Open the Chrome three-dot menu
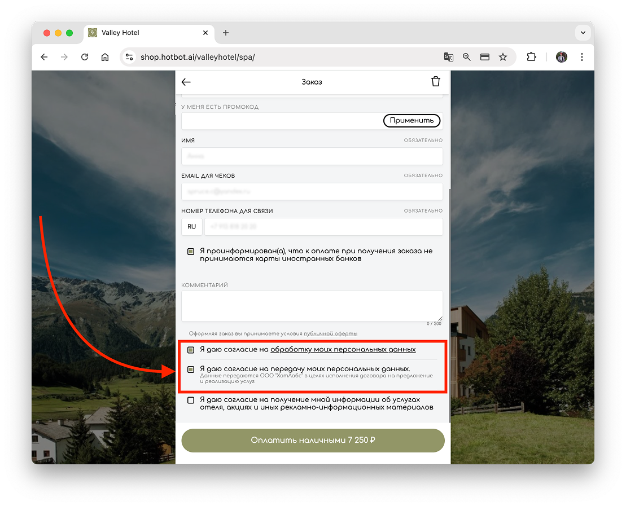 (581, 57)
